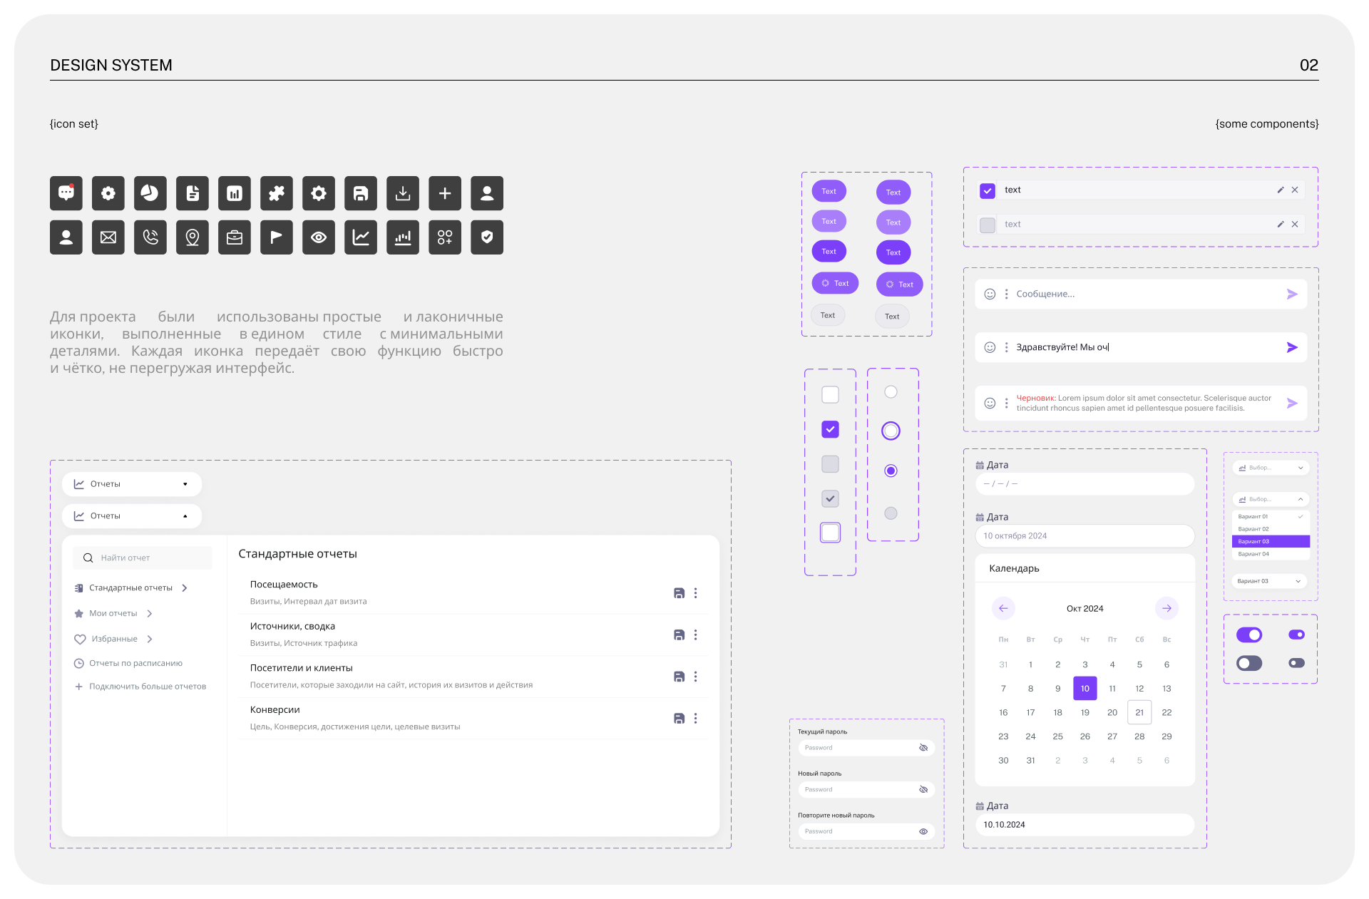
Task: Click the shield checkmark icon tile
Action: (487, 237)
